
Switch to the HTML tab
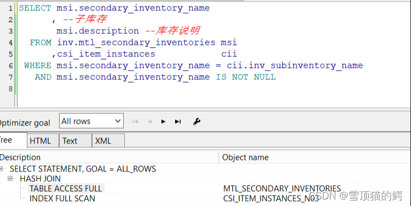point(43,141)
